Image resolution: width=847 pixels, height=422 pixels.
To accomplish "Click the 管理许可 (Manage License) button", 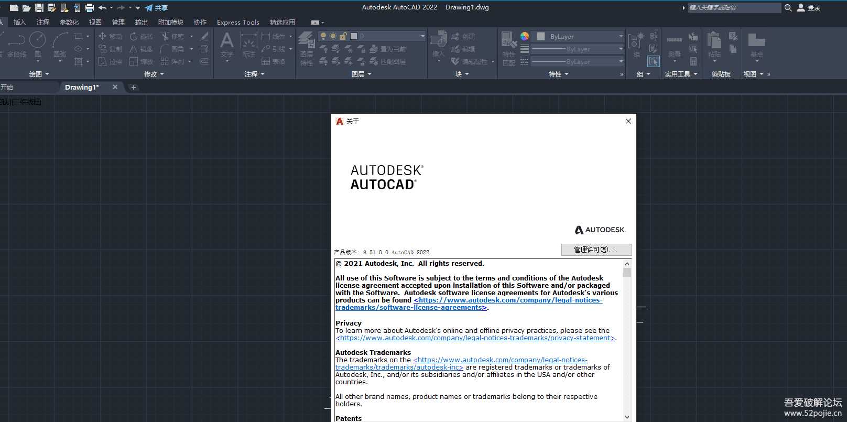I will point(596,250).
